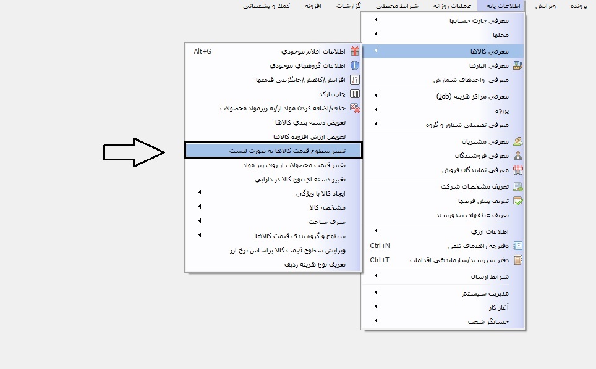The image size is (596, 369).
Task: Click the organizer icon beside دفتر سررسید/سازماندهی اقدامات
Action: pyautogui.click(x=517, y=260)
